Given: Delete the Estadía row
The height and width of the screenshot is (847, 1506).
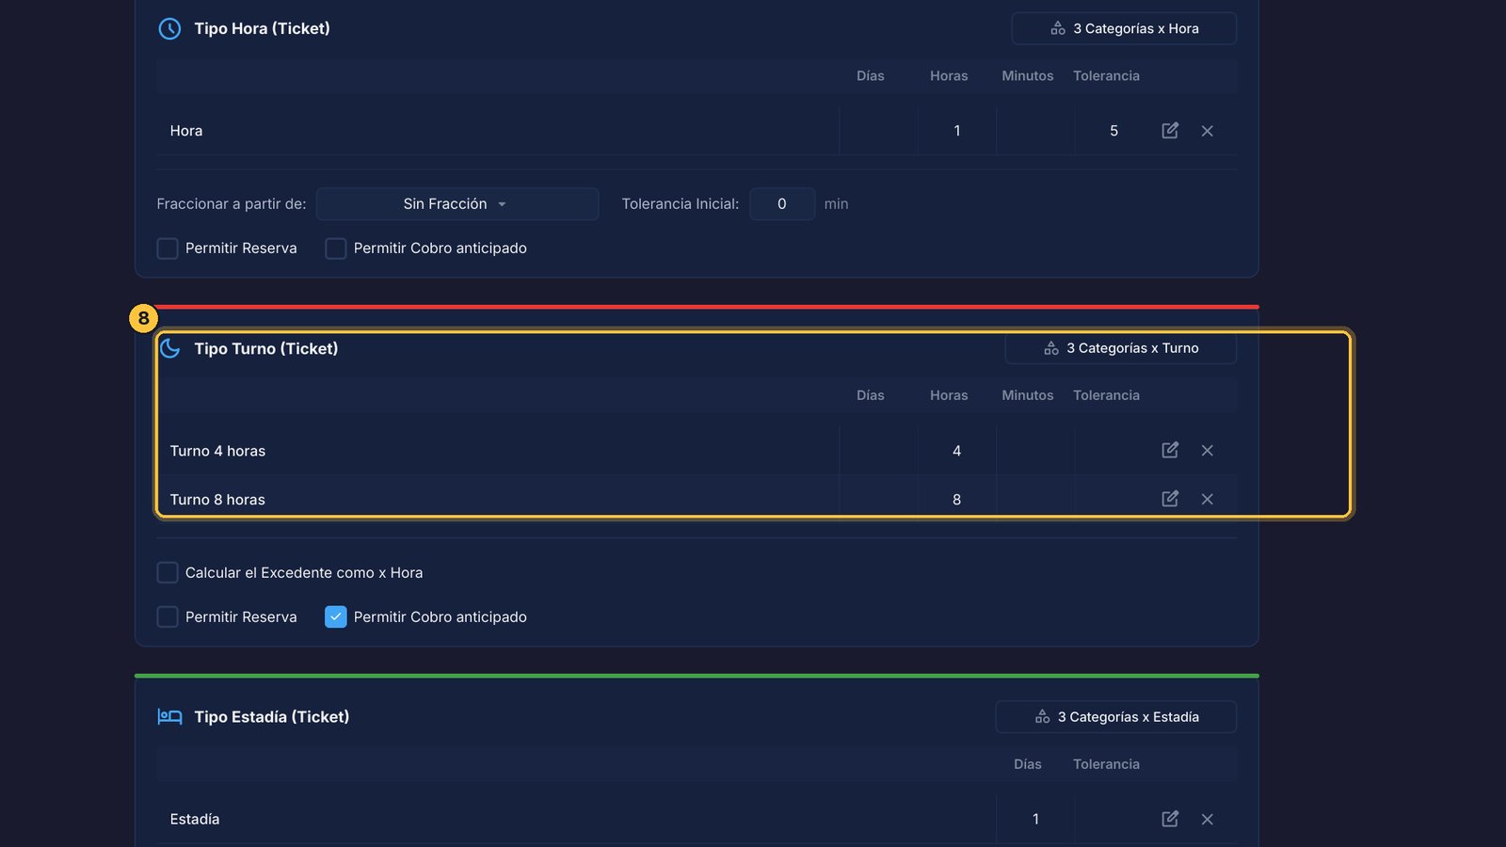Looking at the screenshot, I should tap(1208, 820).
